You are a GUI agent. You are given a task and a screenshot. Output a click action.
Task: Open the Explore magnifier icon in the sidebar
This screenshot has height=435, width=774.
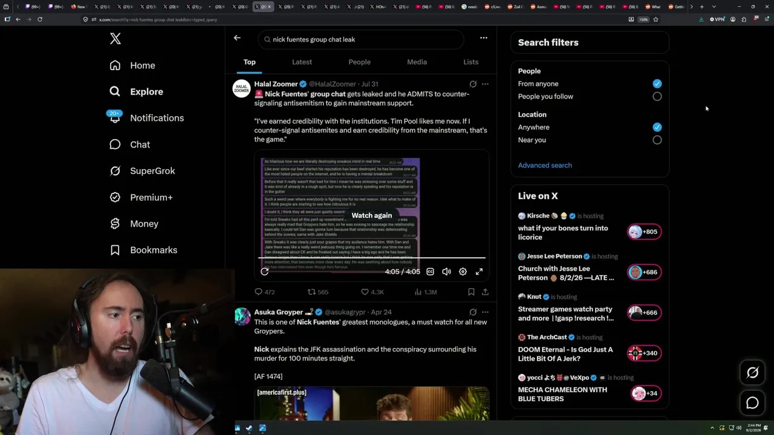pyautogui.click(x=115, y=92)
